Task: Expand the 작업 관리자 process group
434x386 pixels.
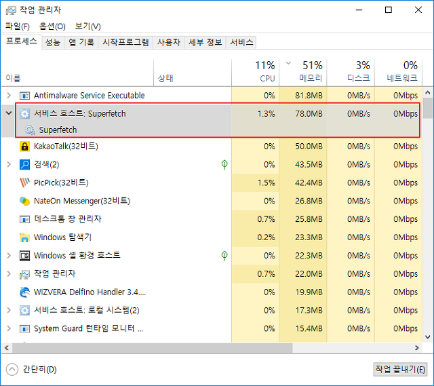Action: pos(9,274)
